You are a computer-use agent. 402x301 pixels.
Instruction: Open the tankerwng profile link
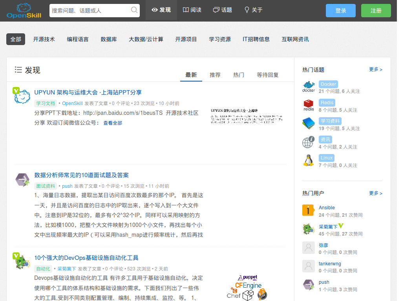330,264
